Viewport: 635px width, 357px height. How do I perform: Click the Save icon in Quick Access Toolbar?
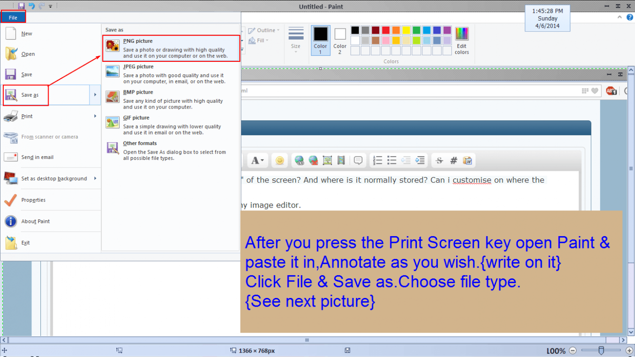click(21, 6)
